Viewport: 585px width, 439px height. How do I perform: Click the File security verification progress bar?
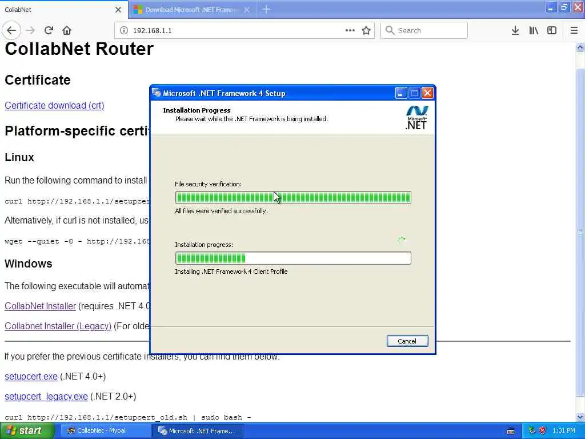(293, 197)
